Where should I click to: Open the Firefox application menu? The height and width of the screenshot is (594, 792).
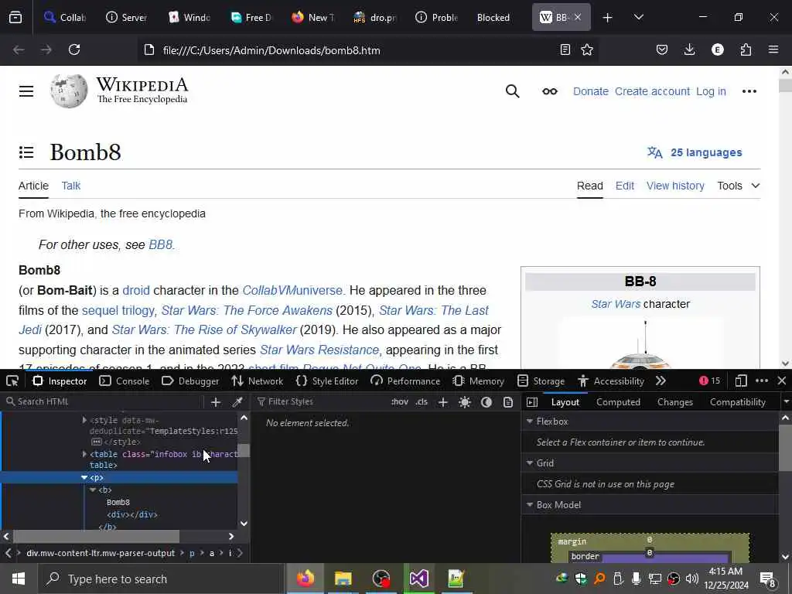point(773,49)
